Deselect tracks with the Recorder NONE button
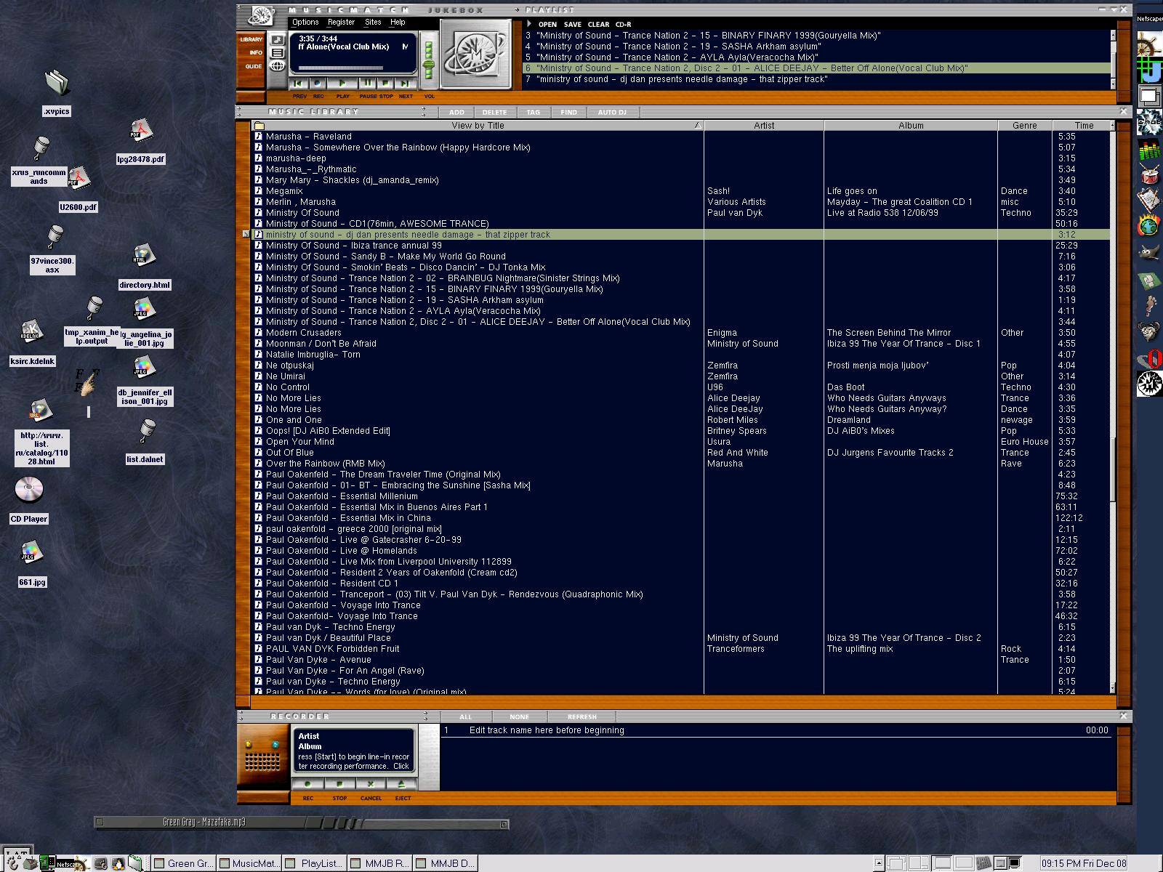Viewport: 1163px width, 872px height. (519, 716)
